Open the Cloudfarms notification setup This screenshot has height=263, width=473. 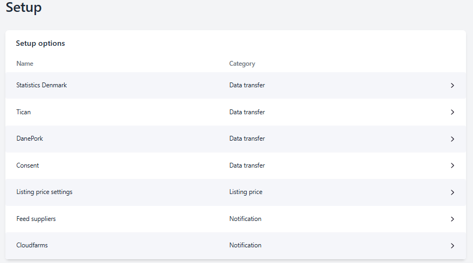point(32,245)
